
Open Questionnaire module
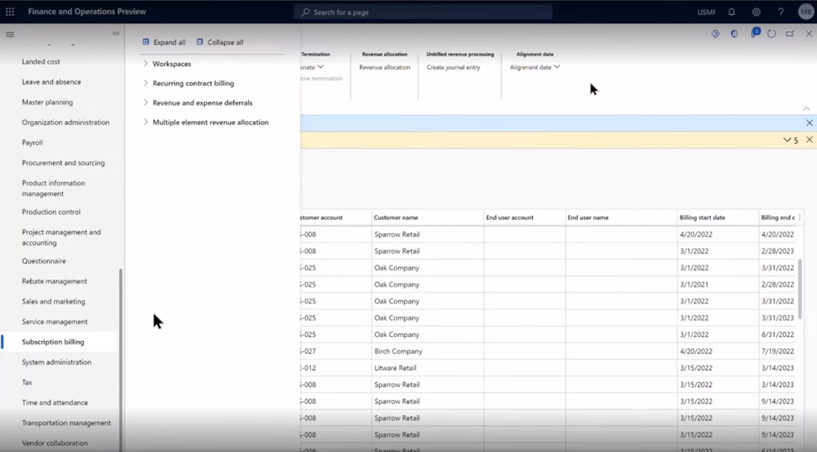pos(44,261)
